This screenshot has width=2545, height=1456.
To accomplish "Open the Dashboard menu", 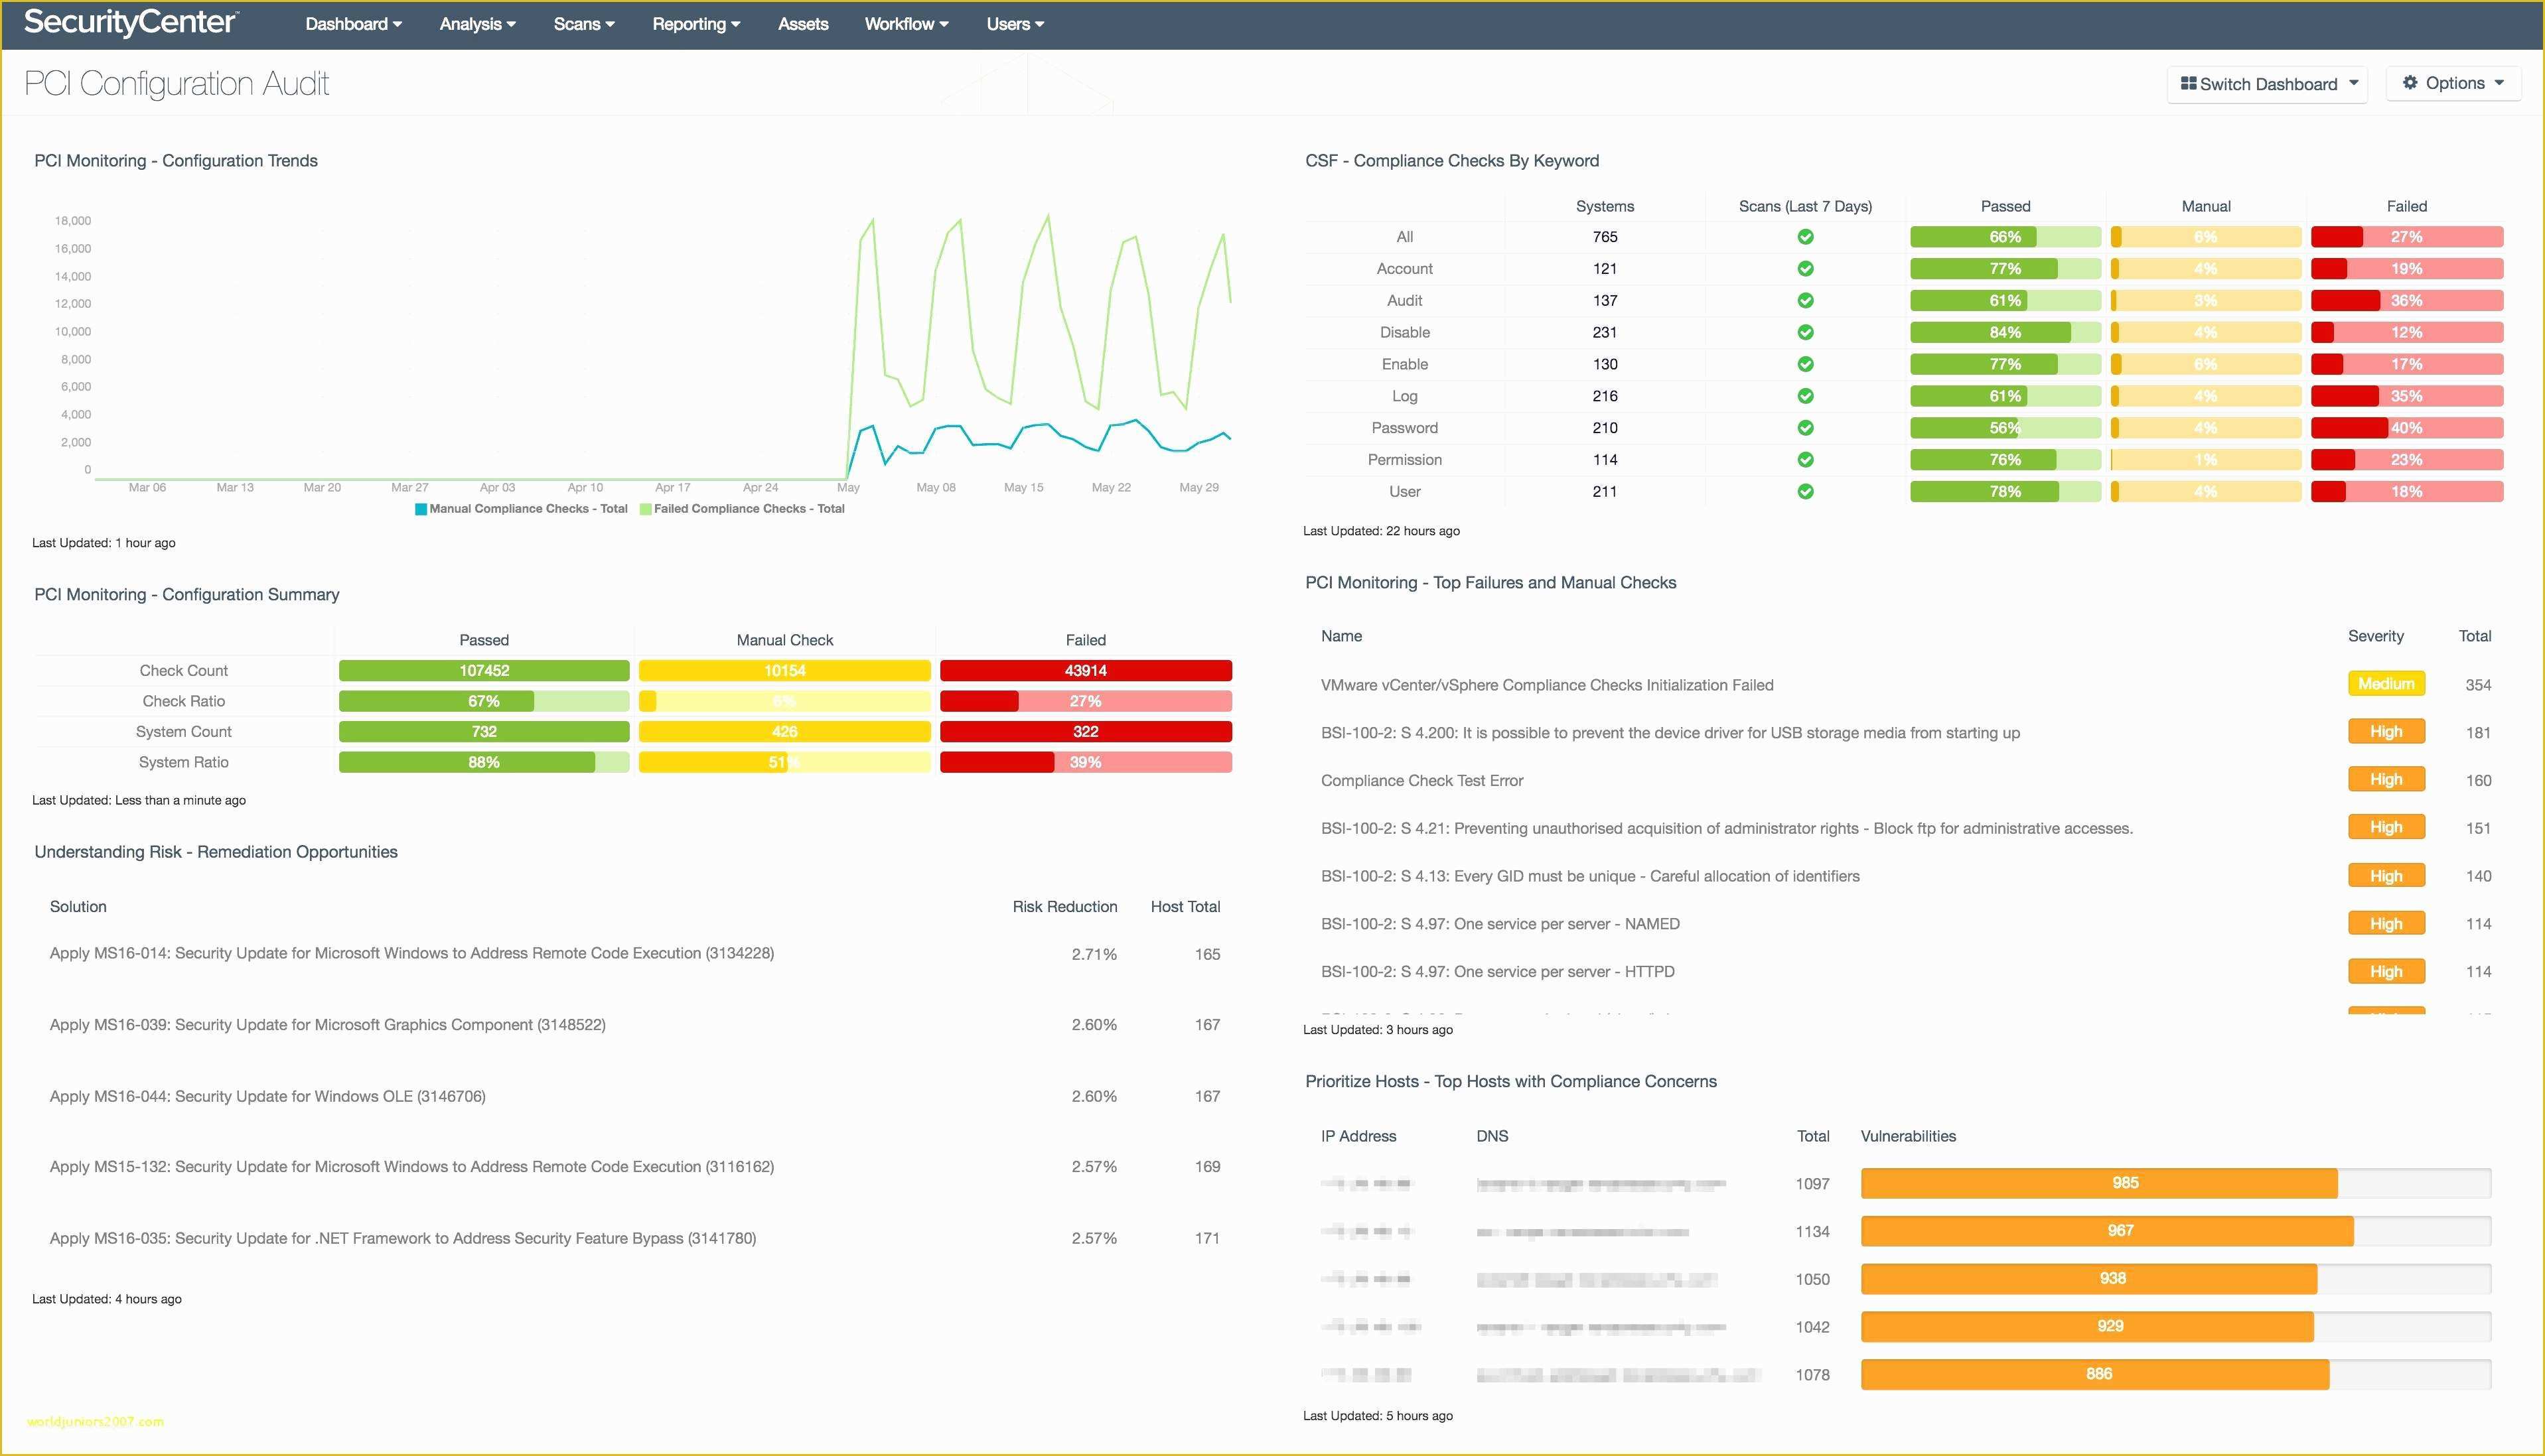I will (353, 24).
